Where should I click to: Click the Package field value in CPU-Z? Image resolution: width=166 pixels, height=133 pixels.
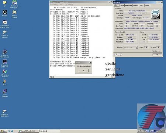click(137, 16)
